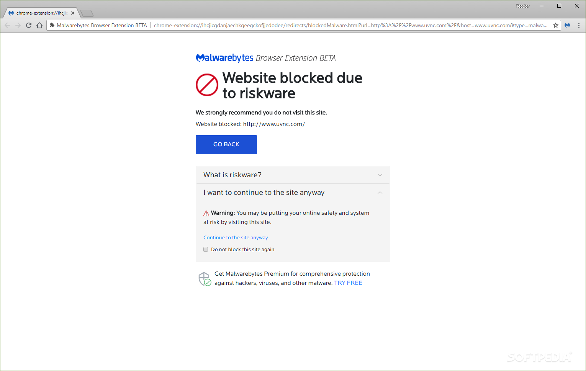
Task: Select the chrome-extension browser tab
Action: 41,13
